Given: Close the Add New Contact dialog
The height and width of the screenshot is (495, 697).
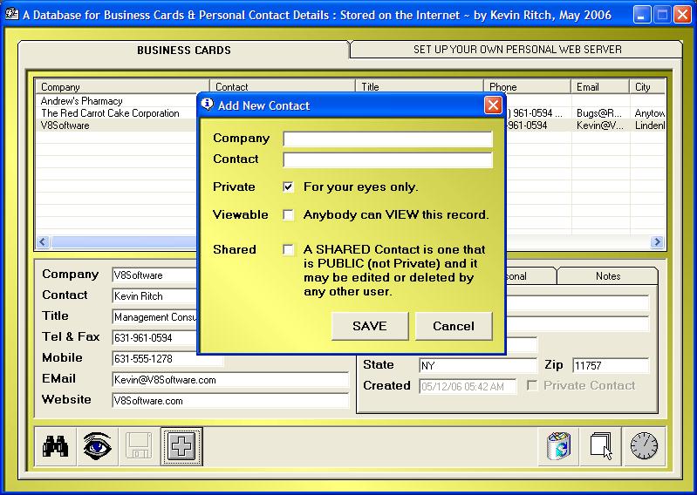Looking at the screenshot, I should tap(493, 105).
